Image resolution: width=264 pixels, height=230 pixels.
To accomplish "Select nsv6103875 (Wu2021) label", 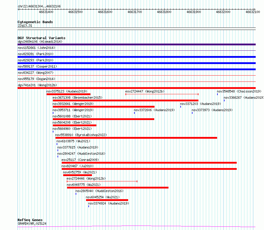I will pos(73,141).
